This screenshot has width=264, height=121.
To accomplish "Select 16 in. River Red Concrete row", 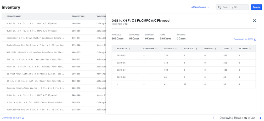I will (53, 81).
